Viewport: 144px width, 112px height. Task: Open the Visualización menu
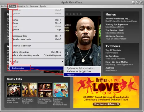(23, 6)
